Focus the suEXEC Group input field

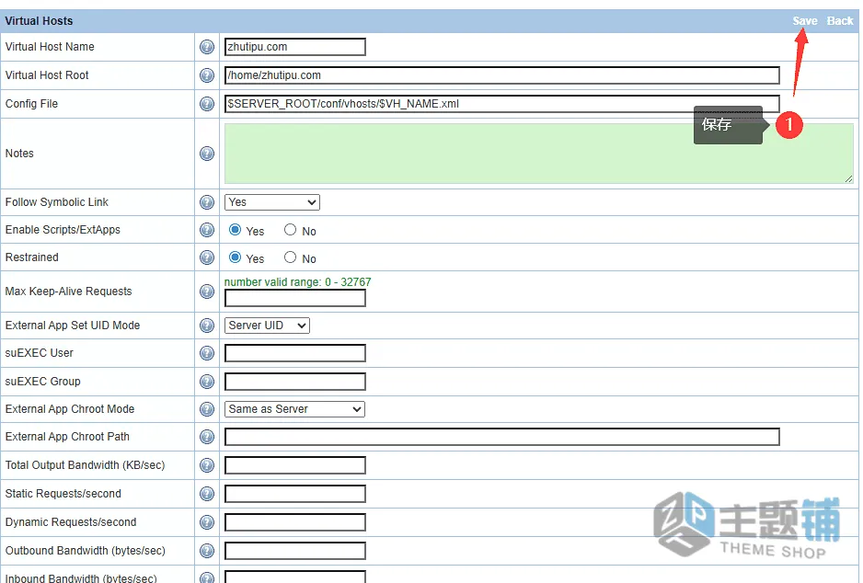[295, 382]
